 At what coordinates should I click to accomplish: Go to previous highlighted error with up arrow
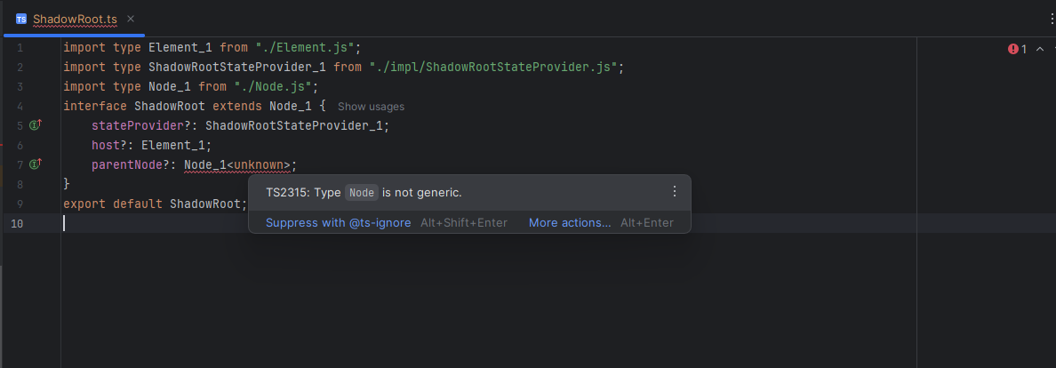pyautogui.click(x=1039, y=49)
